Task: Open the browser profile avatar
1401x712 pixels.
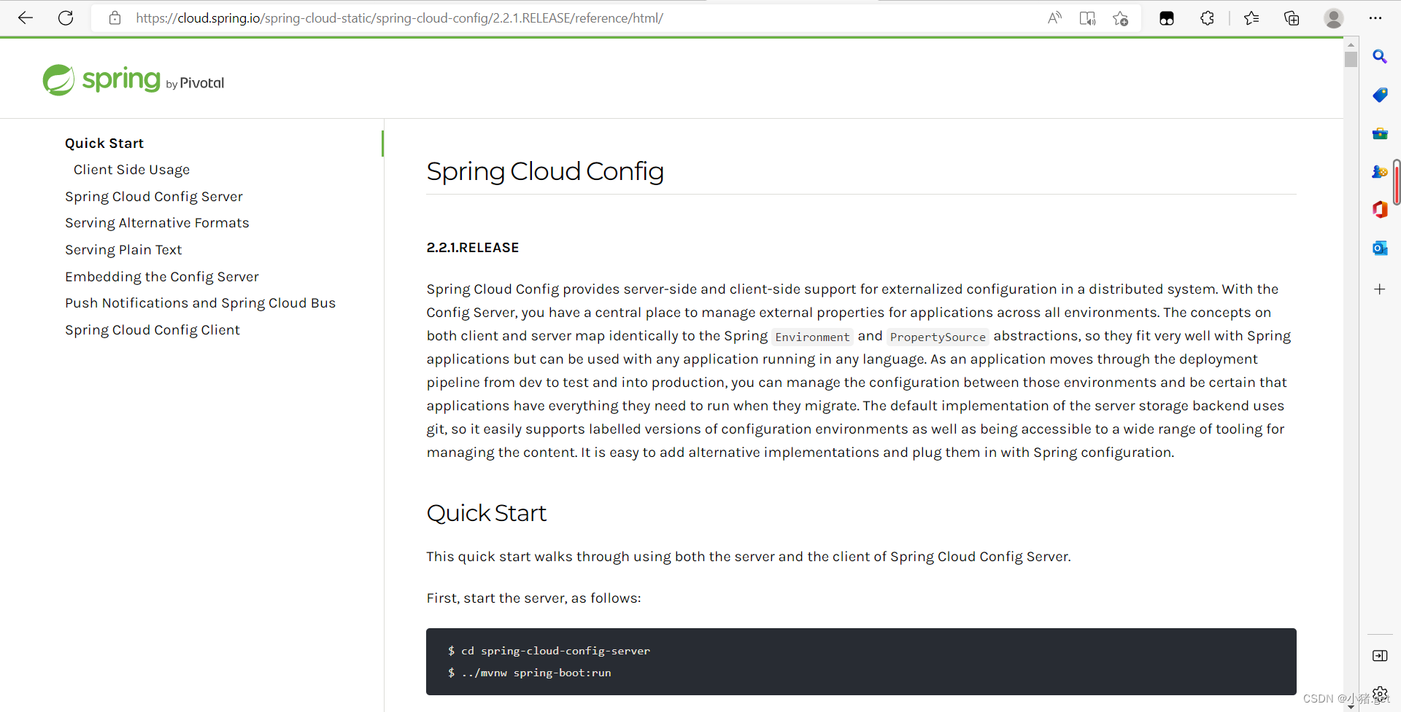Action: [x=1334, y=18]
